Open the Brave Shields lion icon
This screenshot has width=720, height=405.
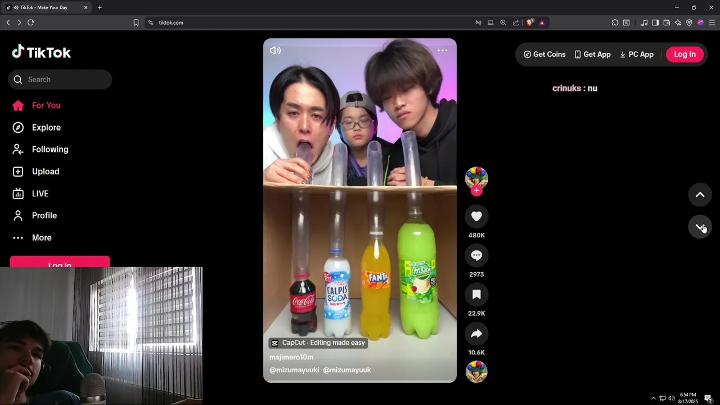(x=530, y=22)
